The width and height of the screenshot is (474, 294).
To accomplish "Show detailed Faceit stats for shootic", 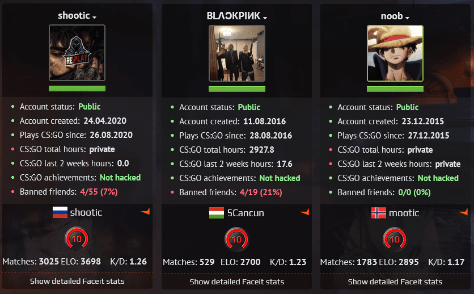I will [77, 281].
